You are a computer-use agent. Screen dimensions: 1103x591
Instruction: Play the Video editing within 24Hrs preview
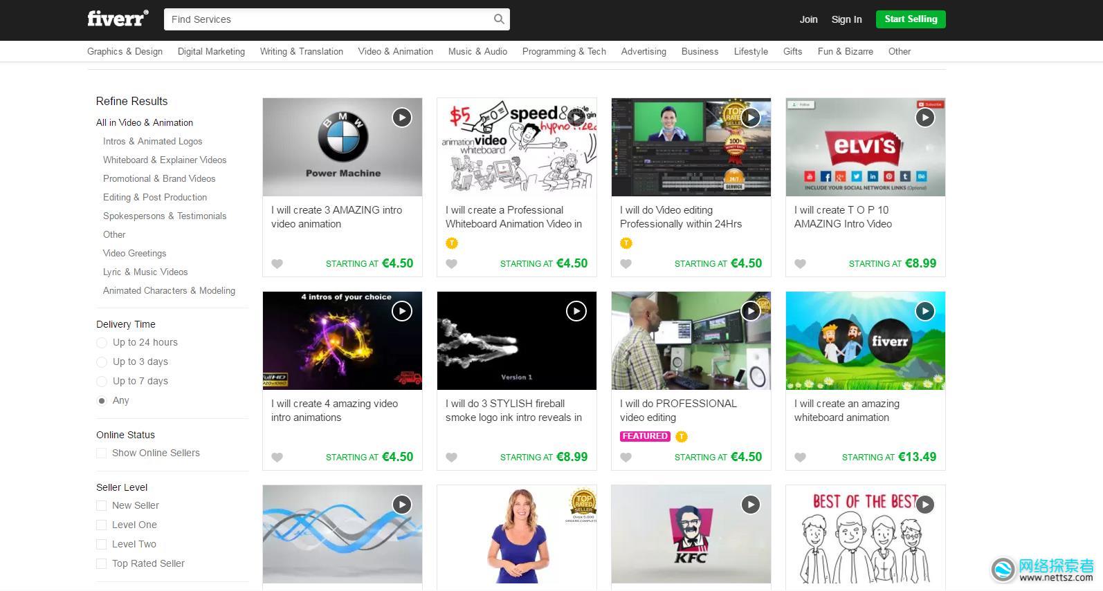(751, 118)
